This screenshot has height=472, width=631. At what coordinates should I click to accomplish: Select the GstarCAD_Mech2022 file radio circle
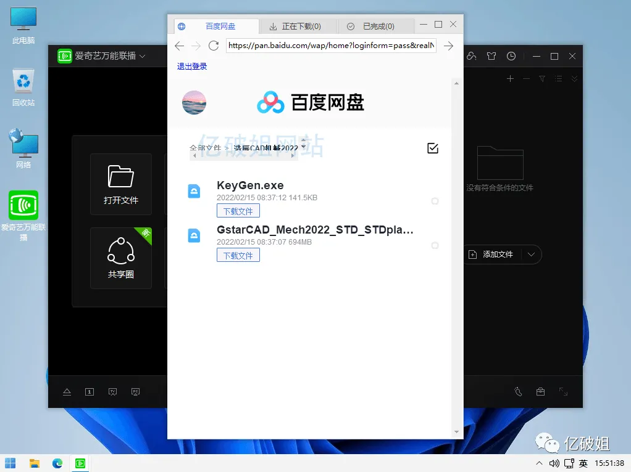[435, 245]
